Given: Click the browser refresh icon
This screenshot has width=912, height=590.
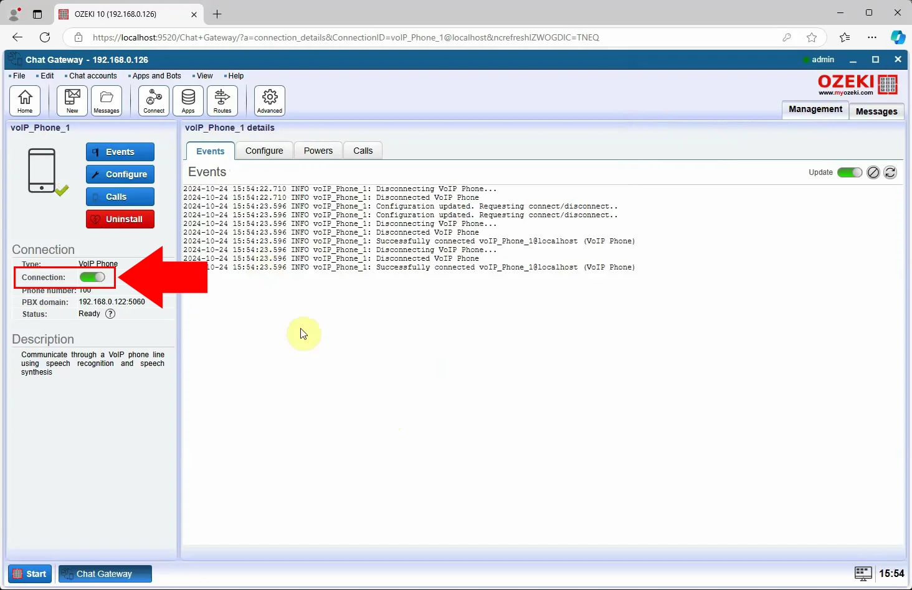Looking at the screenshot, I should click(45, 37).
